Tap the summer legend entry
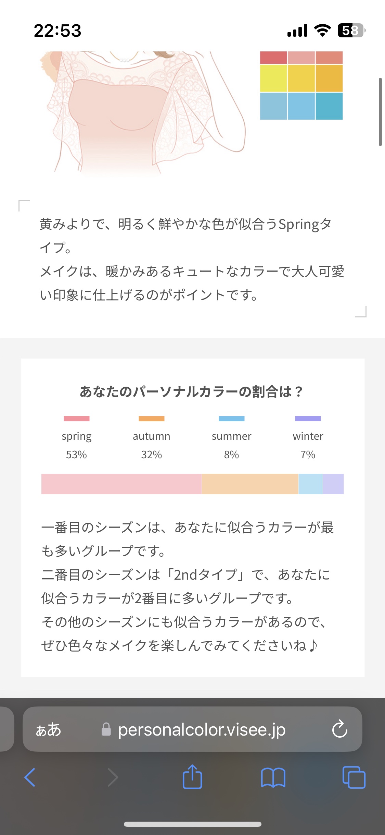Viewport: 385px width, 835px height. click(x=231, y=436)
